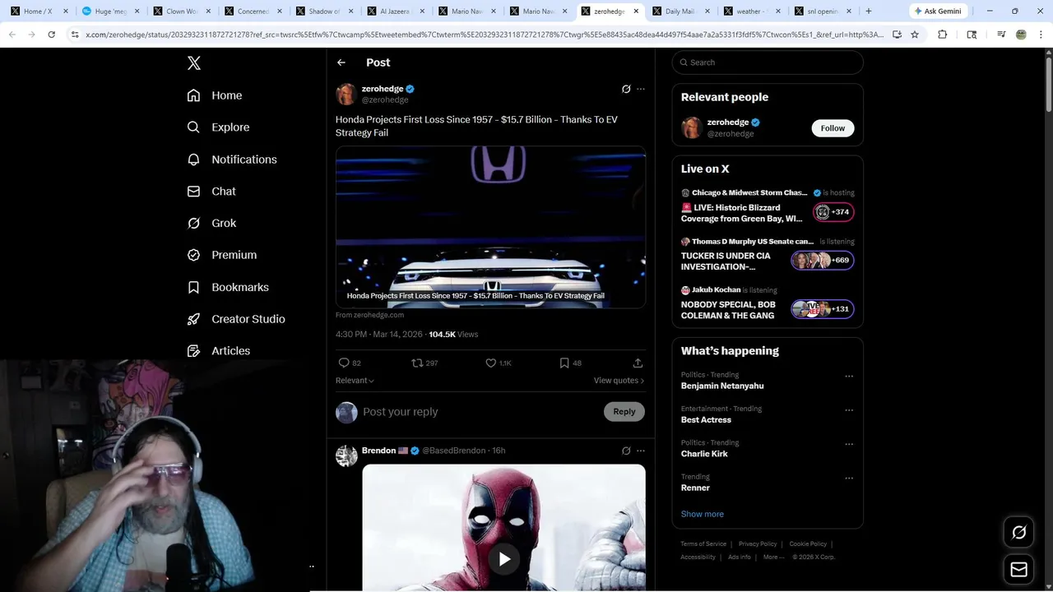
Task: Click zerohedge name in Relevant people
Action: click(727, 123)
